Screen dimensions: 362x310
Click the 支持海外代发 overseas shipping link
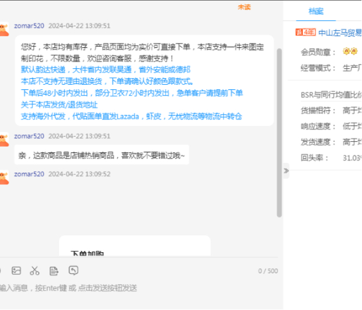pos(131,116)
